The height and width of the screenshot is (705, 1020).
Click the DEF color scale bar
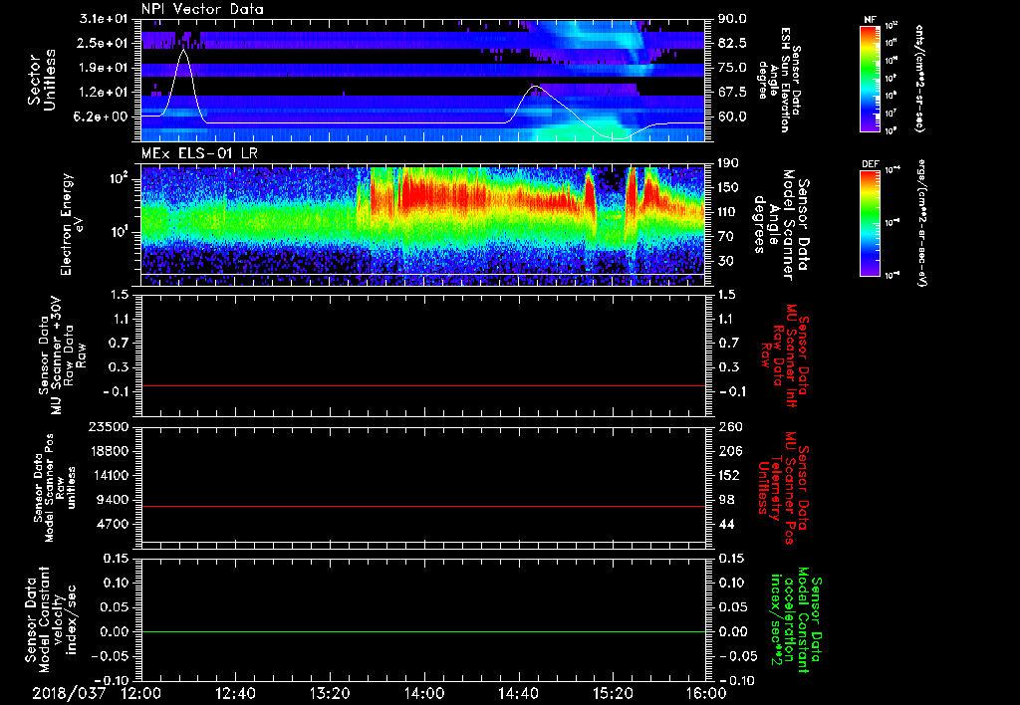pos(868,221)
